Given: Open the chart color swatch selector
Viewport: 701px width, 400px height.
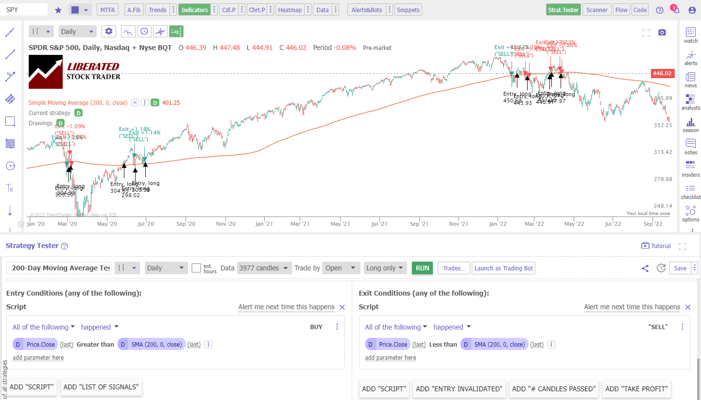Looking at the screenshot, I should tap(80, 9).
